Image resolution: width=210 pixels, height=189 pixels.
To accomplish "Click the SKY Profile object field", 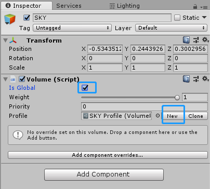I will [x=116, y=116].
